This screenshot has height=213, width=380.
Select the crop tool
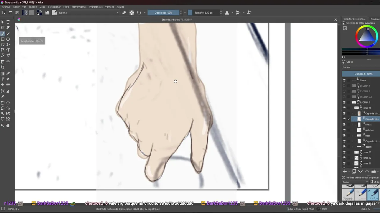point(3,67)
